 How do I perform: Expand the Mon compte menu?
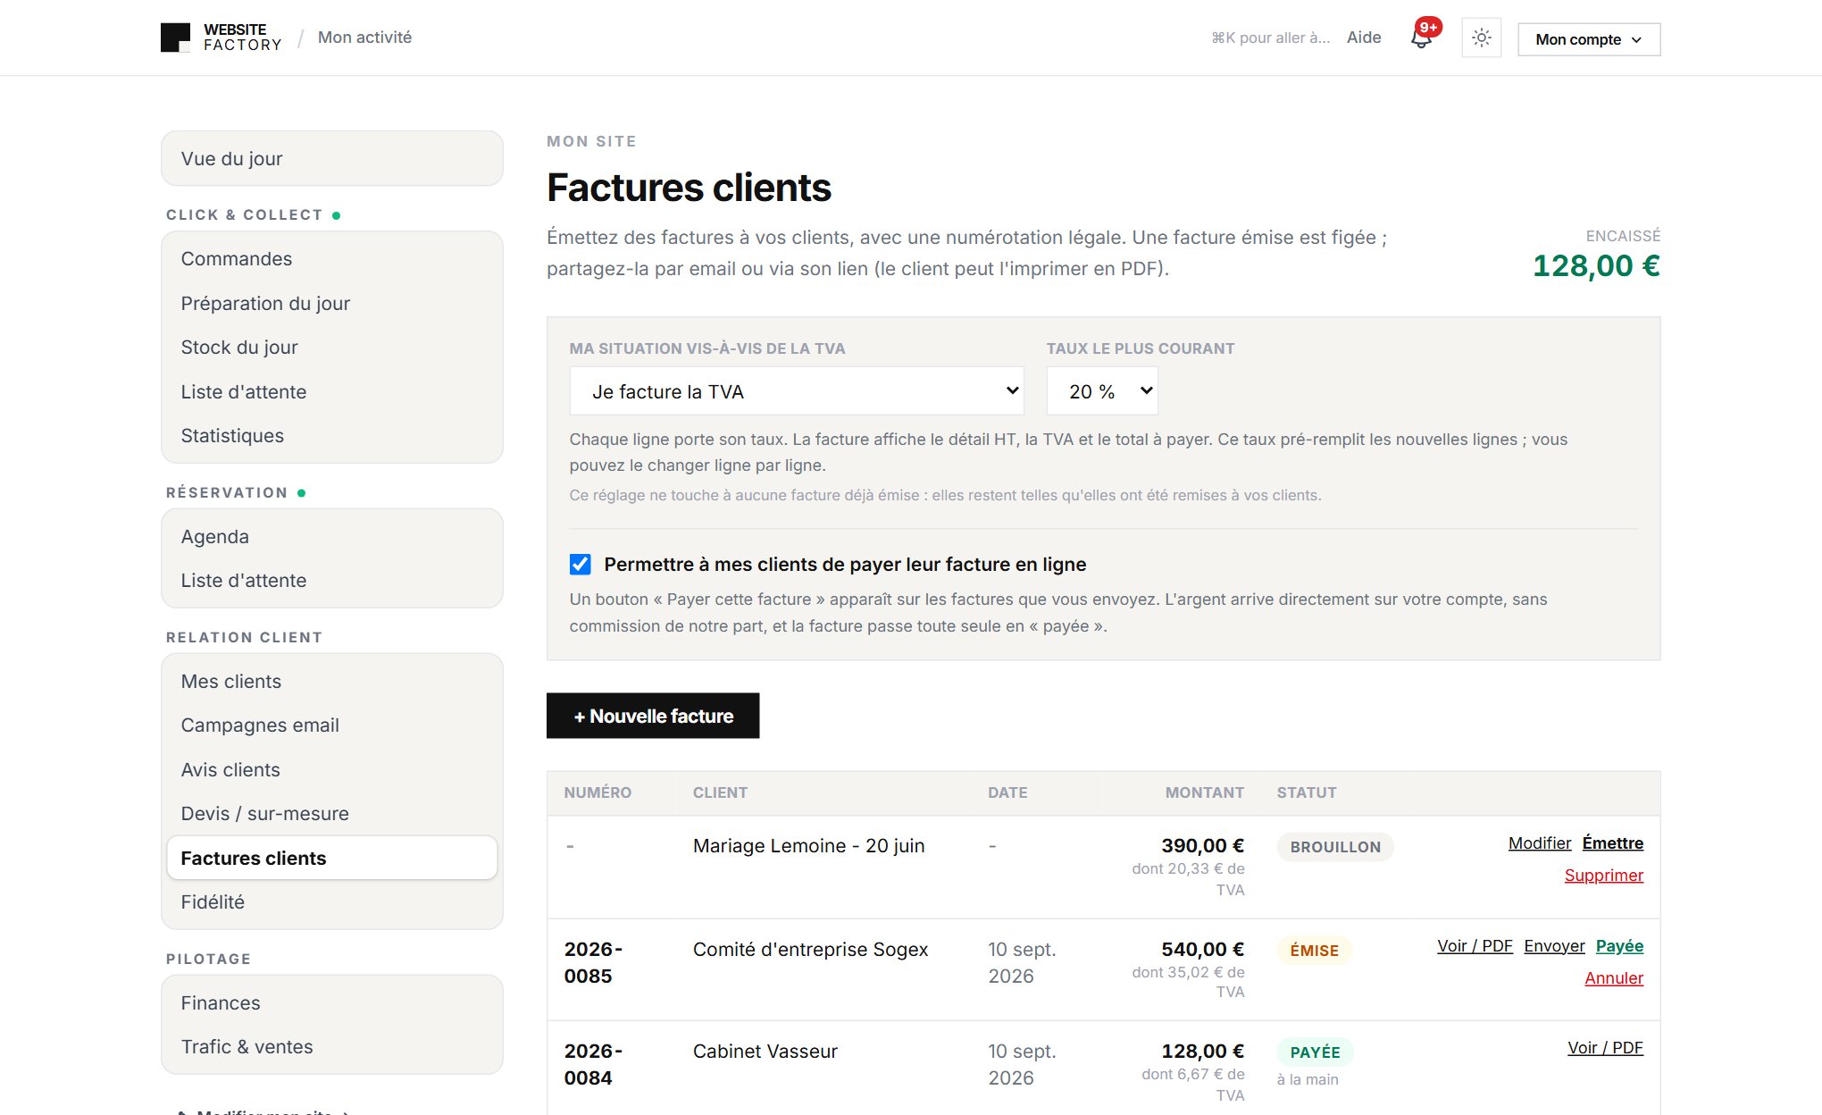click(1589, 39)
